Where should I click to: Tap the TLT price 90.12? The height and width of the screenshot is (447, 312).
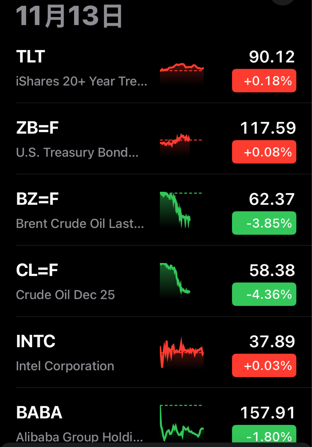pos(272,57)
